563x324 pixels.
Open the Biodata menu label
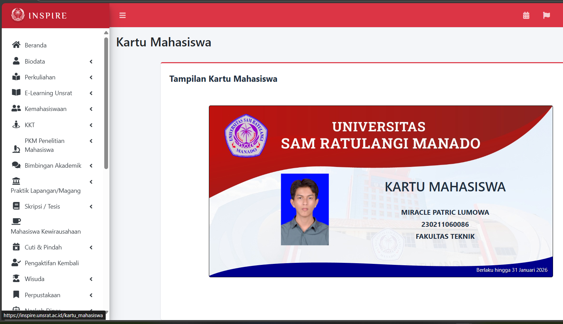pyautogui.click(x=35, y=62)
